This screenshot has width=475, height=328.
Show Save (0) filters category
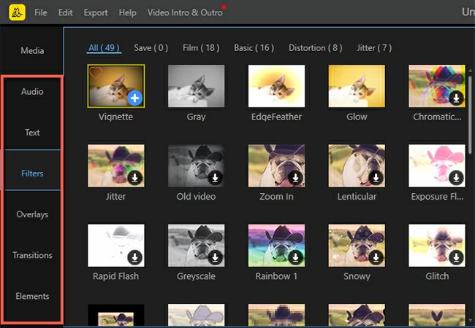click(x=151, y=48)
